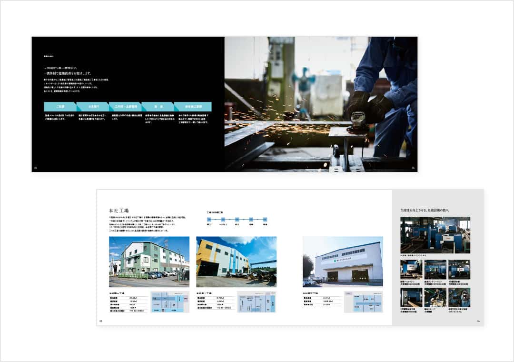Click the 本社工場 heading
The width and height of the screenshot is (514, 362).
coord(119,211)
